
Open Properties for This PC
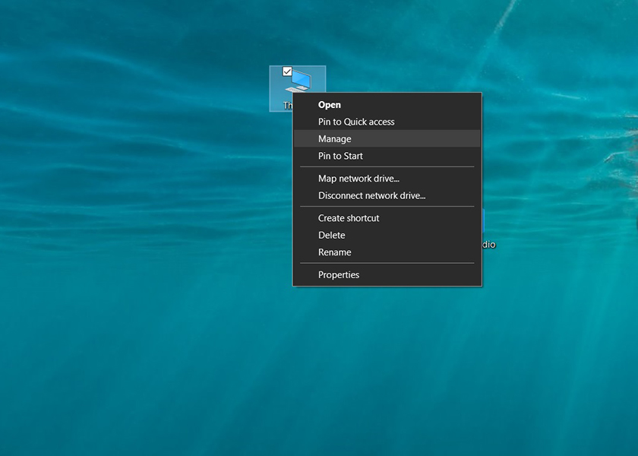339,275
